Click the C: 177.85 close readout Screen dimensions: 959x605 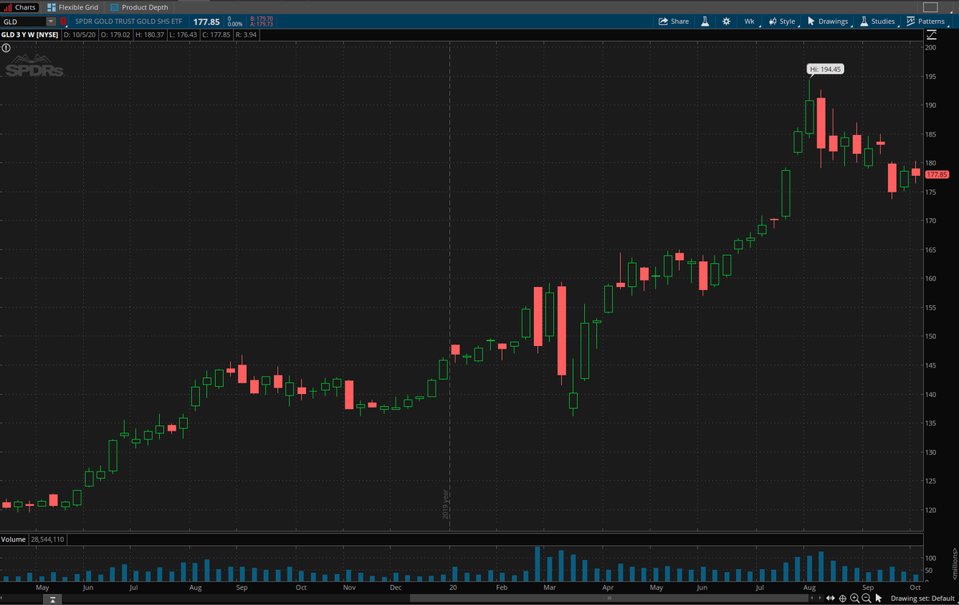point(215,35)
